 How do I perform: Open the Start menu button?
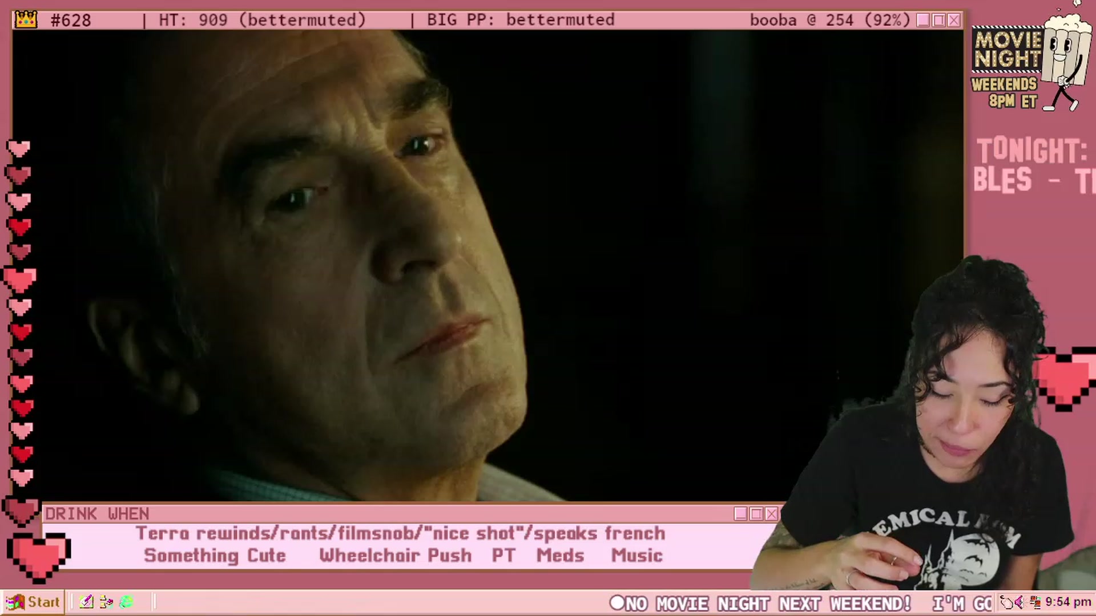33,602
